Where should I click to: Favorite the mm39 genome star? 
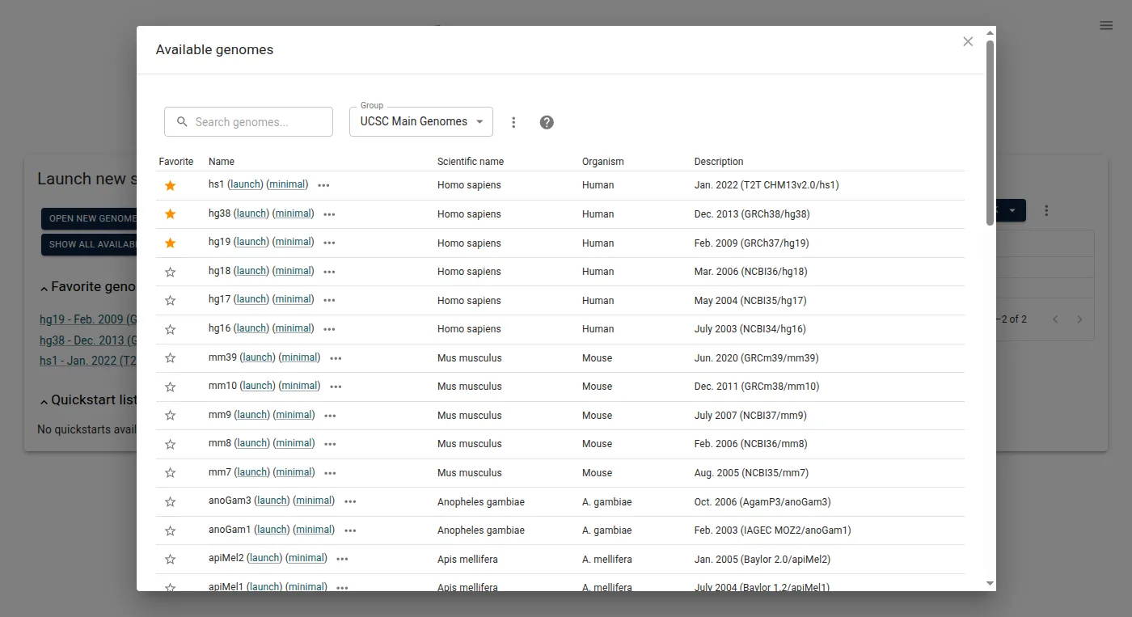[x=170, y=357]
